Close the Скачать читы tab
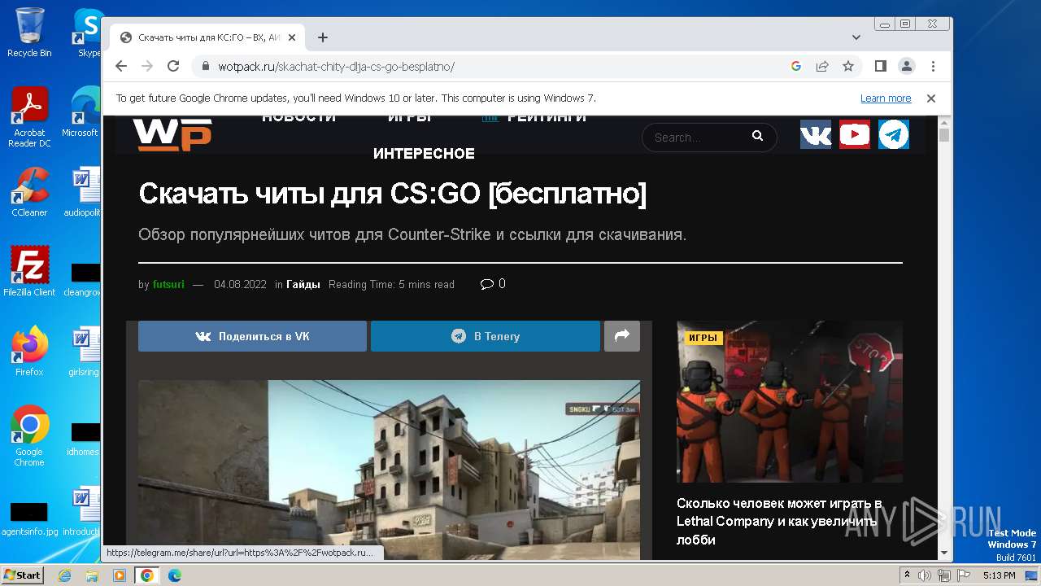Screen dimensions: 1041x586 click(291, 37)
